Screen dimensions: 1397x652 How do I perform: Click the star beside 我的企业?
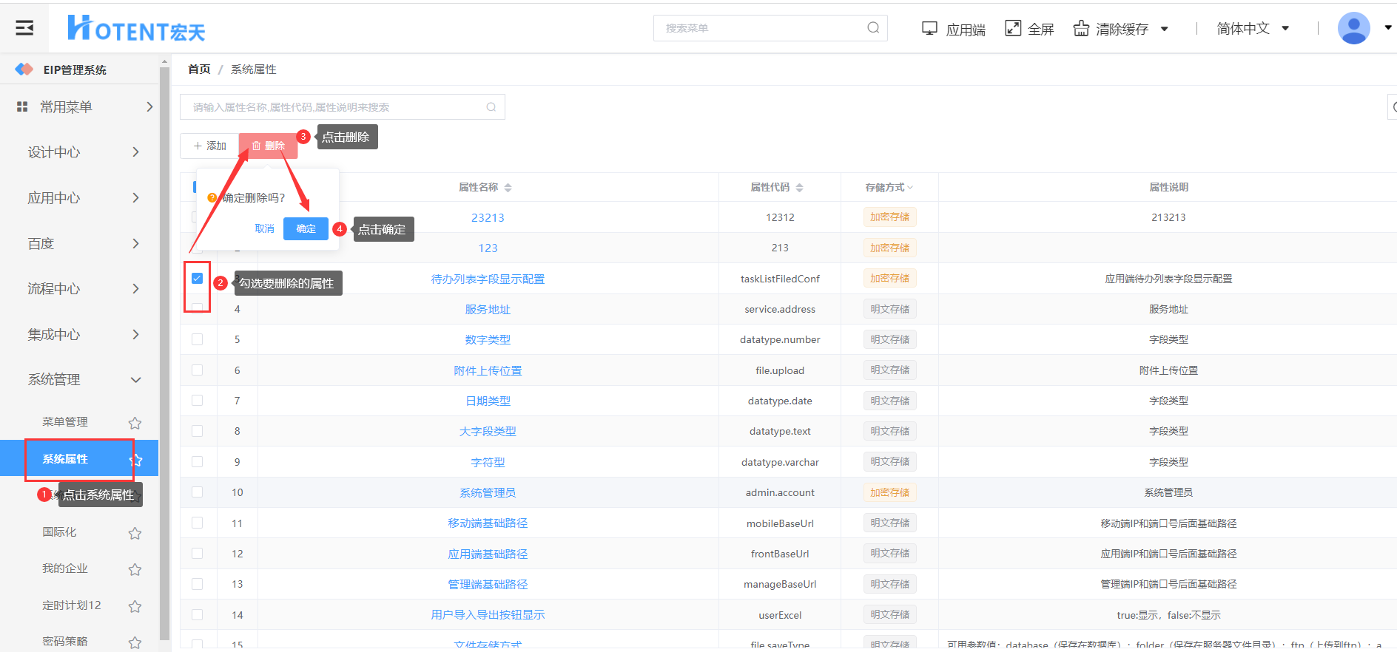[135, 569]
